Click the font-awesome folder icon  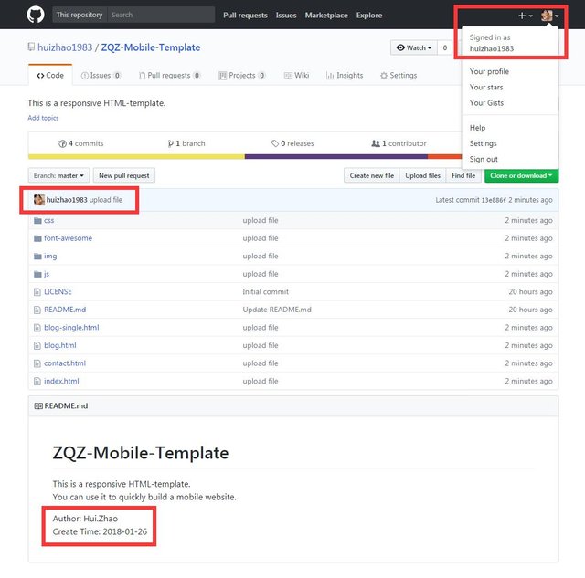37,238
